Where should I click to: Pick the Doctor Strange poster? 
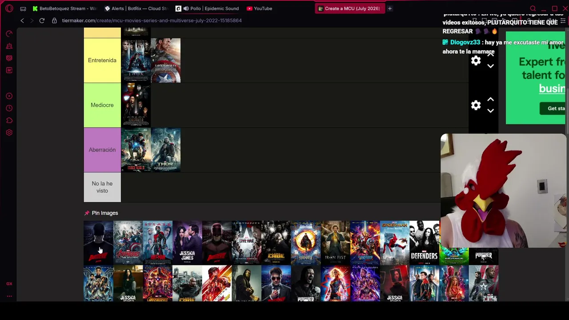306,243
